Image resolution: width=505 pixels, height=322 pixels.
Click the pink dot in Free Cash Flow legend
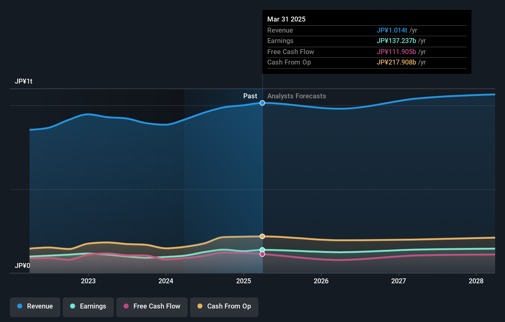[126, 306]
